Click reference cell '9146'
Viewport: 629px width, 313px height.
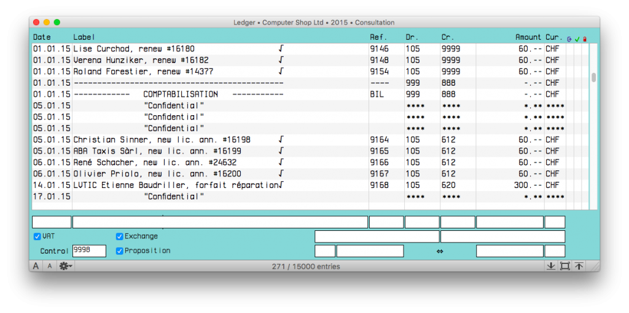[379, 49]
